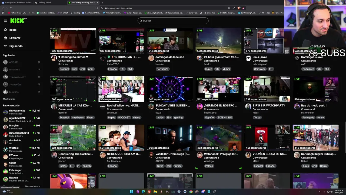Open Discord from the taskbar
The image size is (346, 195).
tap(203, 192)
